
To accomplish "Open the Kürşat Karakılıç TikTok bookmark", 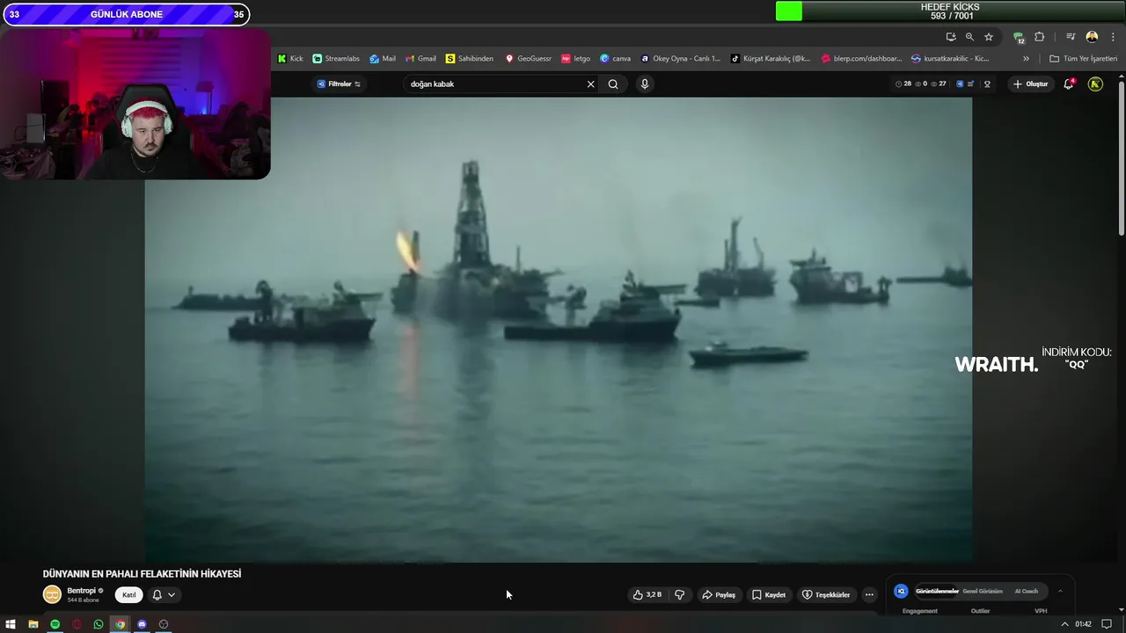I will (771, 59).
